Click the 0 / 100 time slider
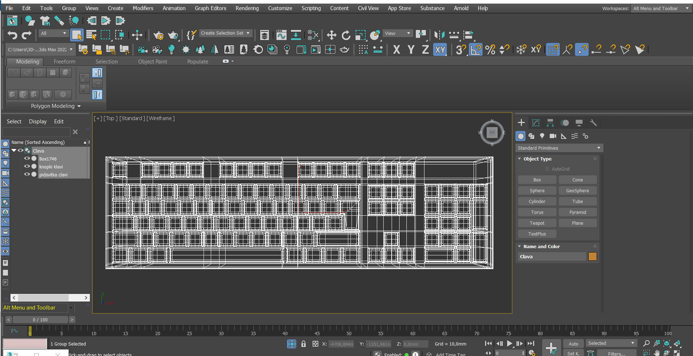 pyautogui.click(x=40, y=320)
